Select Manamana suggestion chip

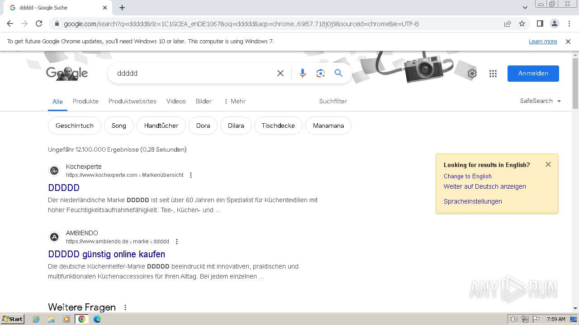(328, 125)
